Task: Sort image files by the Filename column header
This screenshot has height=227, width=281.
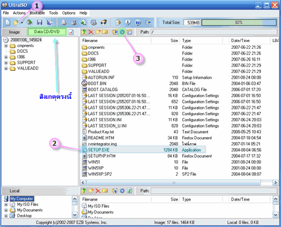Action: click(x=116, y=40)
